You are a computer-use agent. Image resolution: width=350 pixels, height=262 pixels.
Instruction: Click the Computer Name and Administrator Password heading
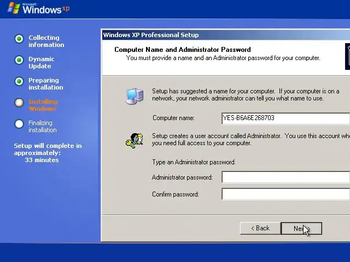182,50
